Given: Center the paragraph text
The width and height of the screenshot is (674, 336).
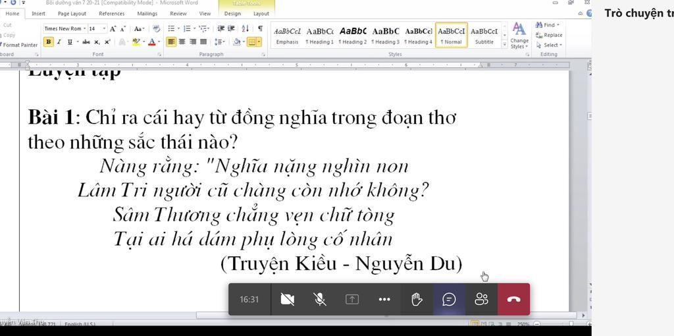Looking at the screenshot, I should (182, 42).
